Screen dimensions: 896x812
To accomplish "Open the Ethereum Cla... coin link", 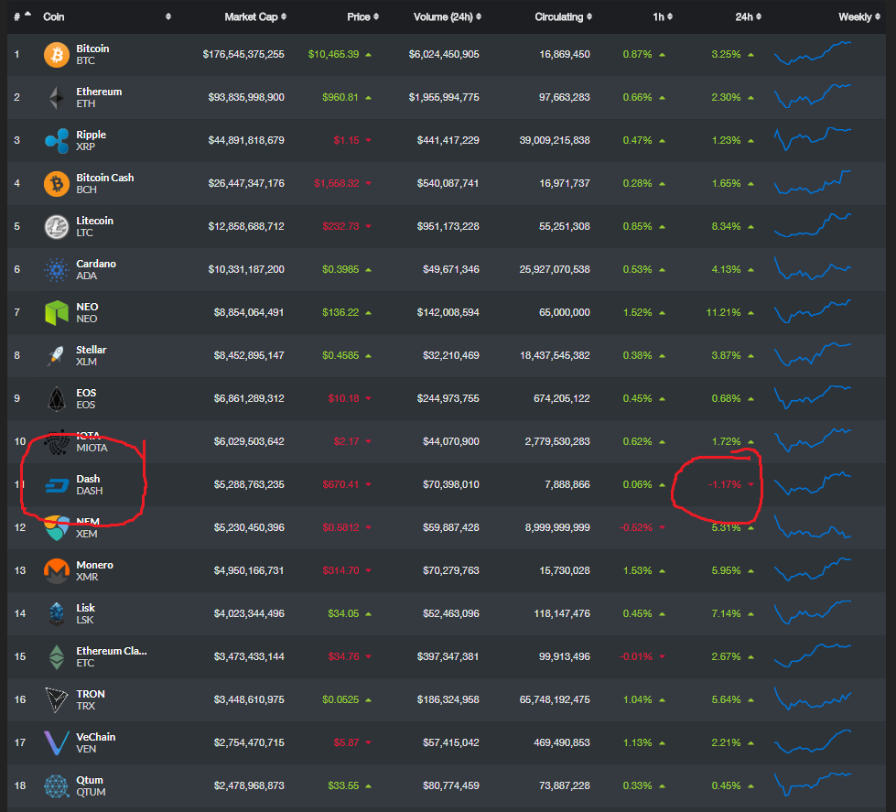I will coord(112,651).
